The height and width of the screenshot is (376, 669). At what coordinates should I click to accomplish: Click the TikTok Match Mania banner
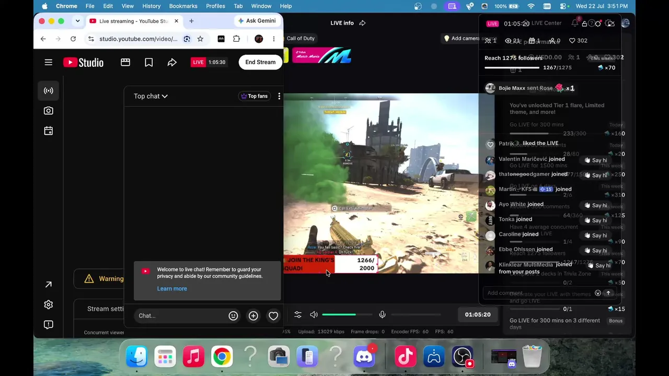coord(321,56)
